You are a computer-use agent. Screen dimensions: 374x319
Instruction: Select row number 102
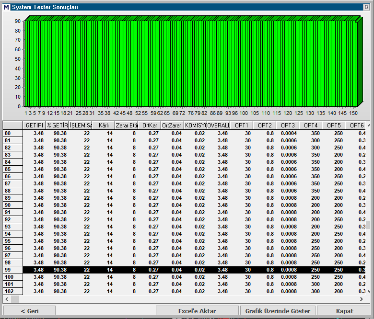pyautogui.click(x=12, y=291)
